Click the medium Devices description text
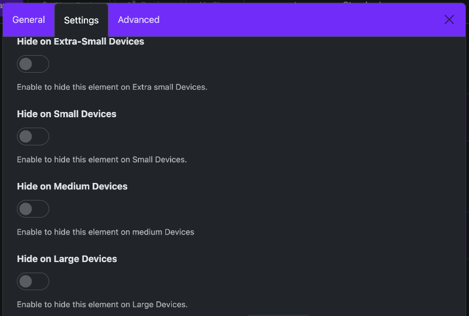The width and height of the screenshot is (469, 316). [106, 232]
